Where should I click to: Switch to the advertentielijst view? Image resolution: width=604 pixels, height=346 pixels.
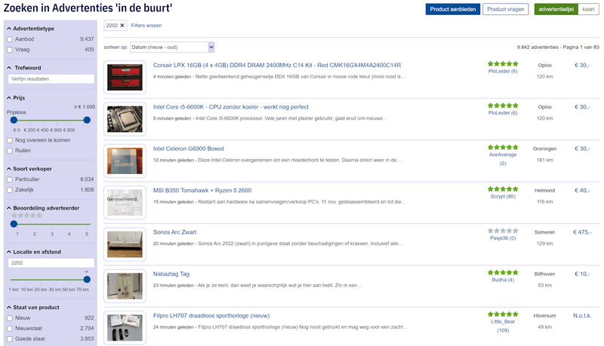click(x=556, y=9)
